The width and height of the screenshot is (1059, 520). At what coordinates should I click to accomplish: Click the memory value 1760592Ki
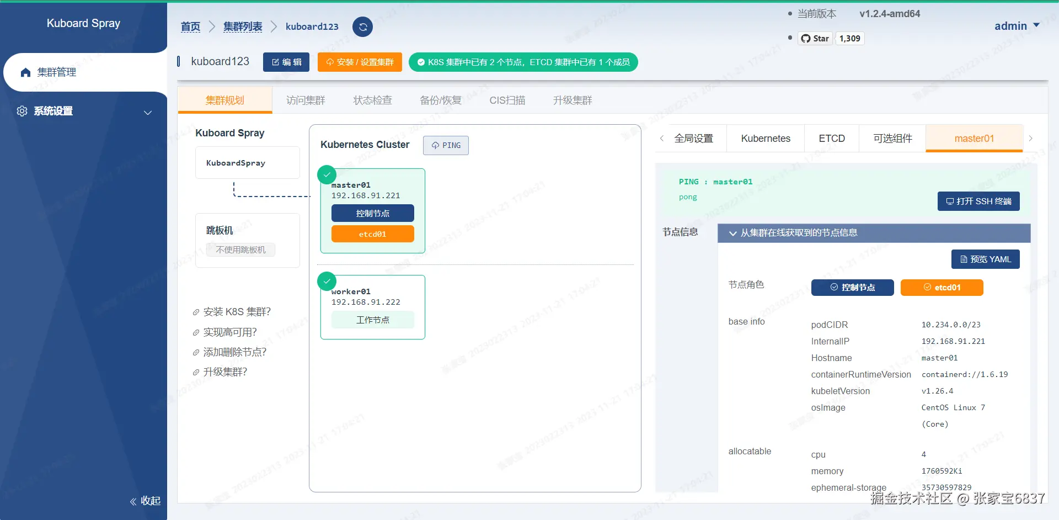click(x=942, y=471)
